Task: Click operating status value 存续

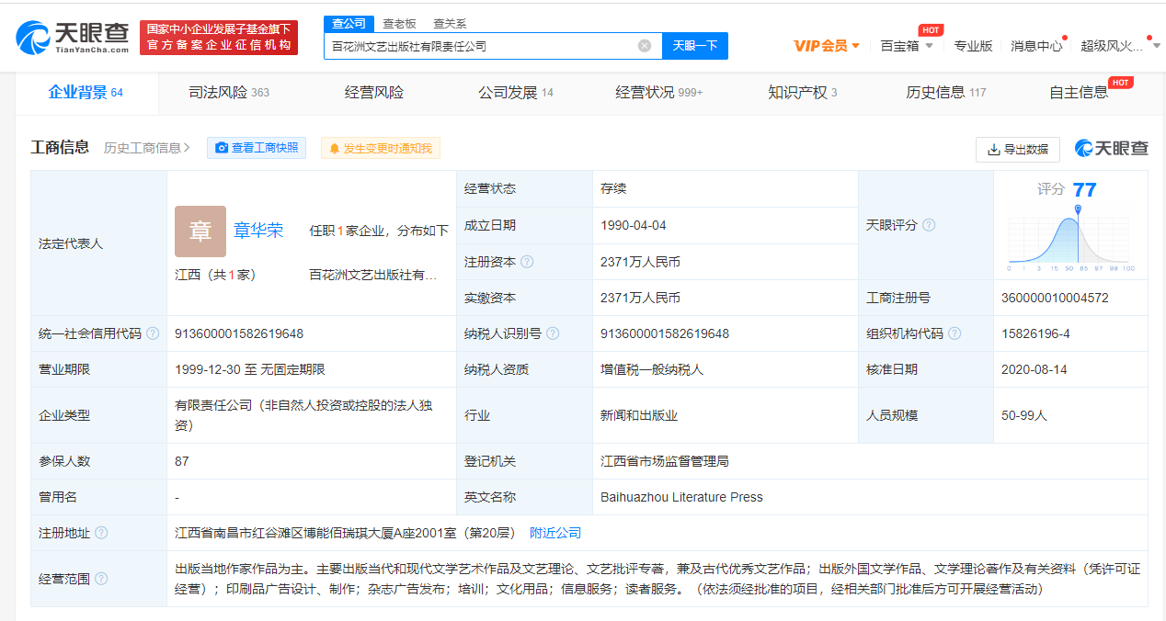Action: click(x=613, y=188)
